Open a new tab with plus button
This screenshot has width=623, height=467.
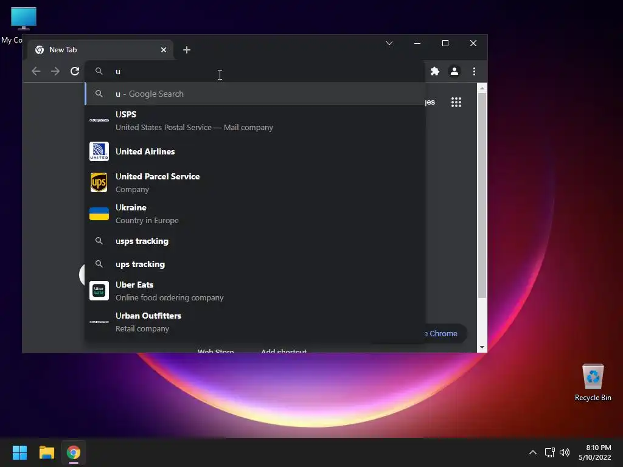(x=187, y=50)
